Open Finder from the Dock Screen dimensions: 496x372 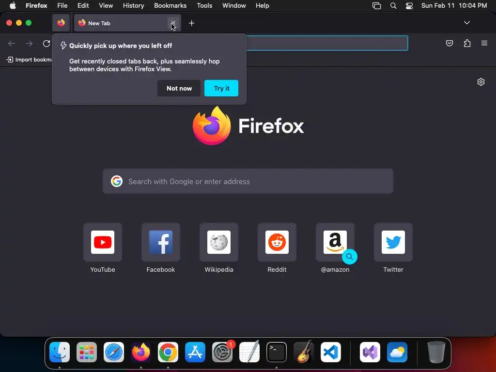pos(60,352)
